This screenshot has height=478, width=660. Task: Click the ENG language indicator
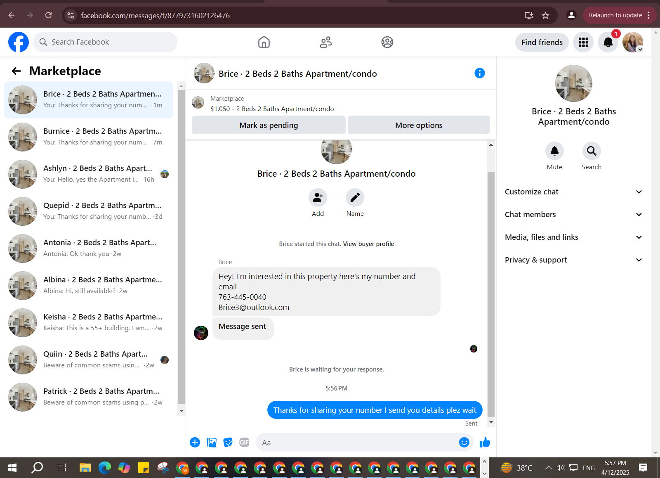[589, 468]
